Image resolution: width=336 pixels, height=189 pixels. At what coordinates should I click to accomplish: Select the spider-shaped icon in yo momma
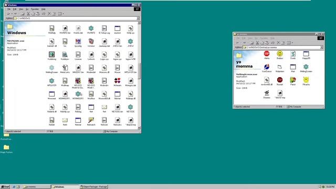(x=267, y=93)
